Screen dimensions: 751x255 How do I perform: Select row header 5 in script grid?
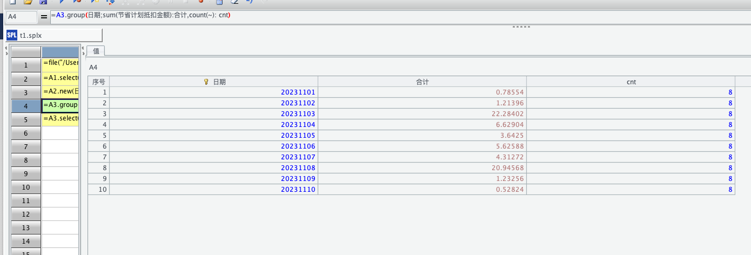coord(26,119)
